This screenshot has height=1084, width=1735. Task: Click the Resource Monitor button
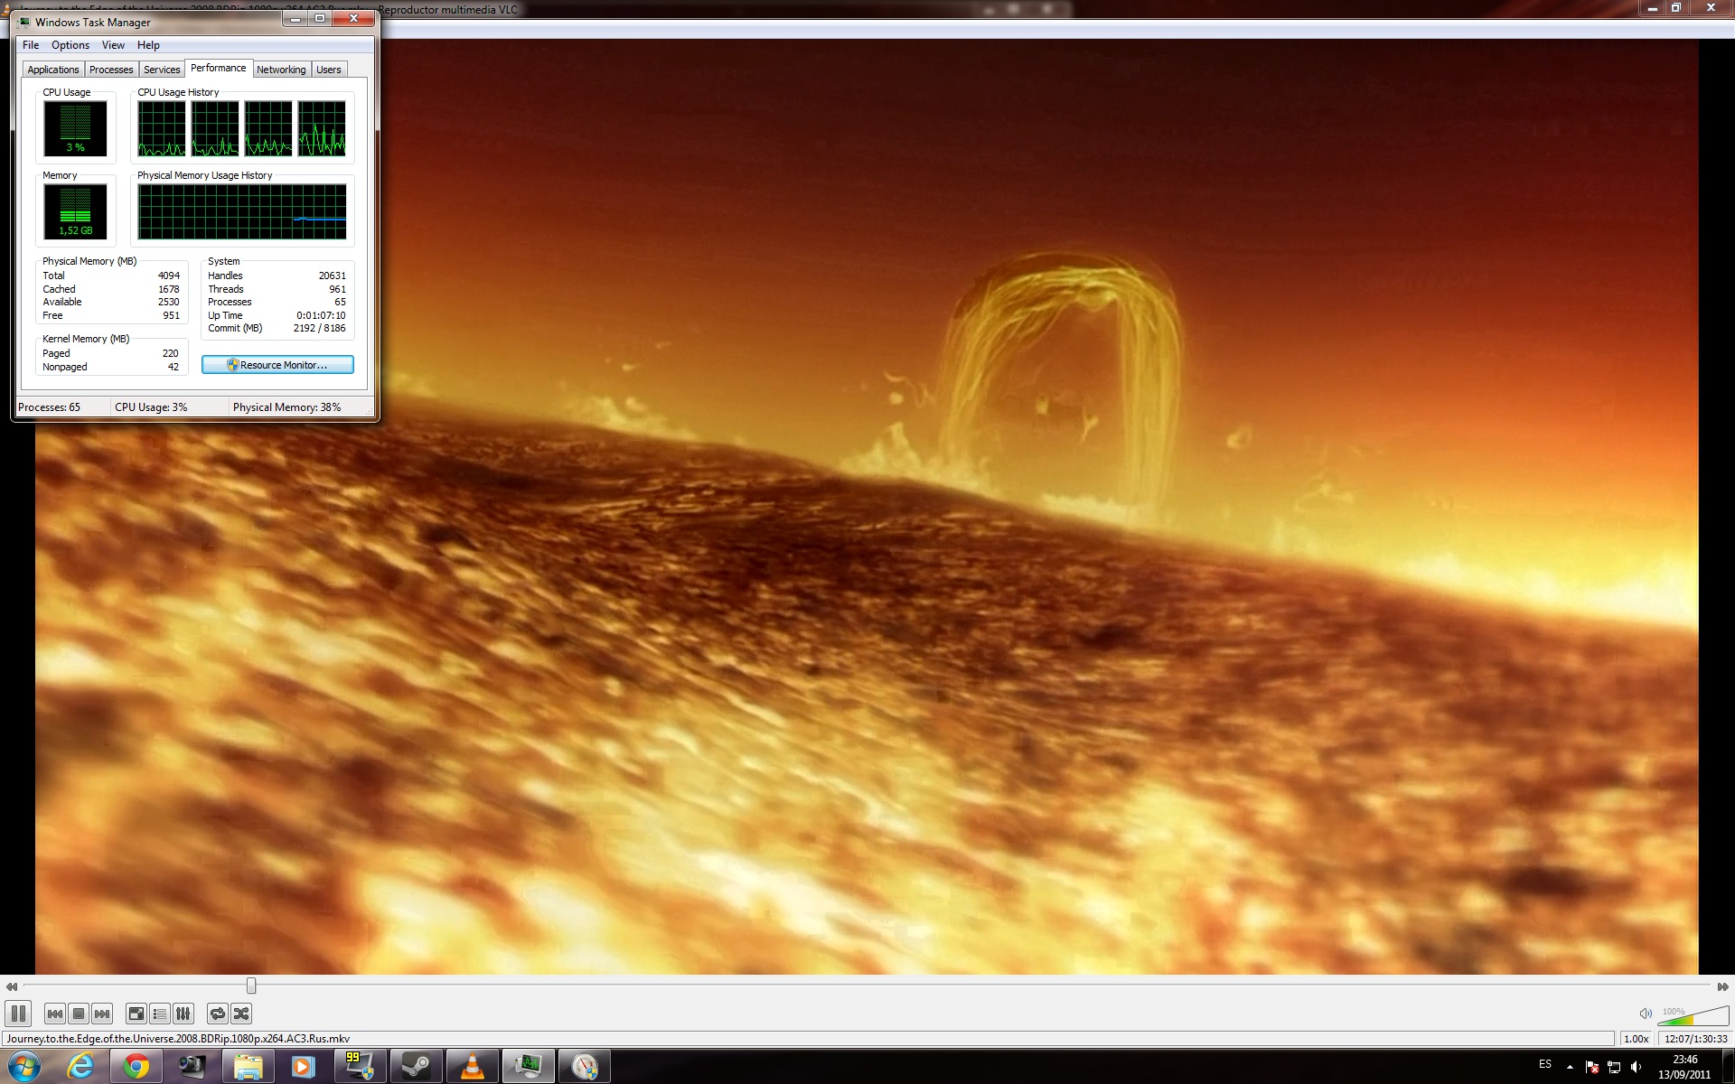[277, 365]
